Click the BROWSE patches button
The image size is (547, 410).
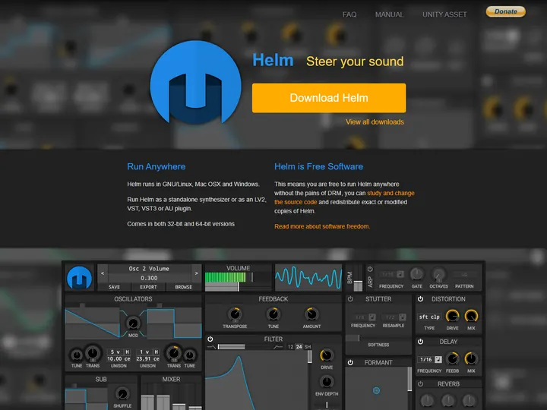pos(184,287)
